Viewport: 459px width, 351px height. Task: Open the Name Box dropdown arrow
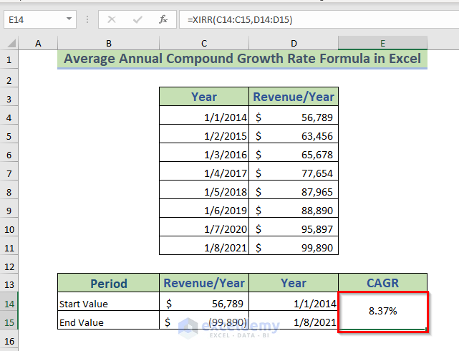(69, 19)
